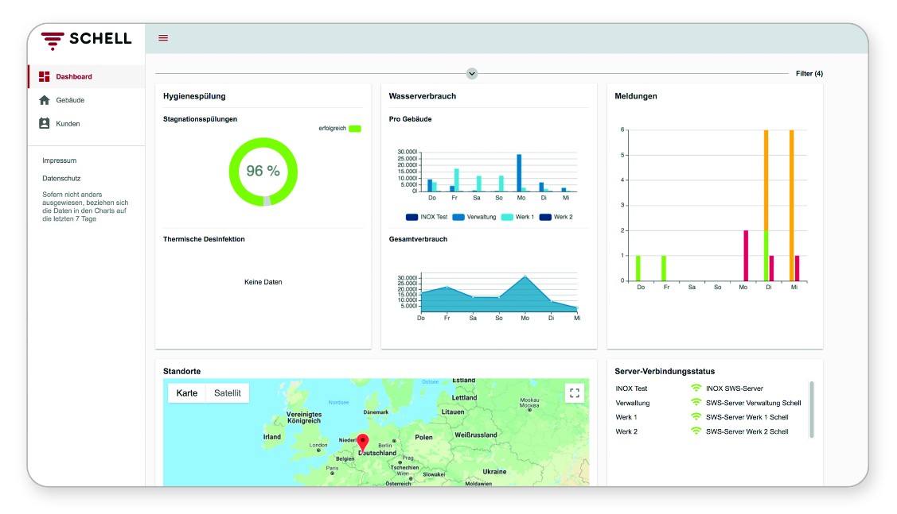Click the wifi icon for INOX SWS-Server
Image resolution: width=897 pixels, height=514 pixels.
tap(696, 388)
